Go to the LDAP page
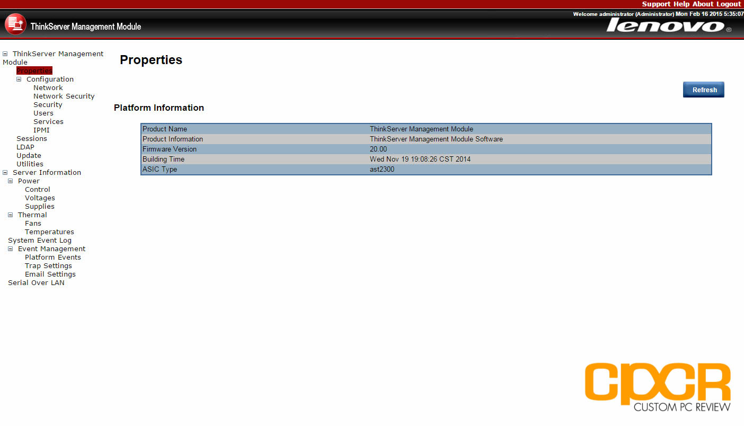The image size is (744, 426). click(25, 147)
